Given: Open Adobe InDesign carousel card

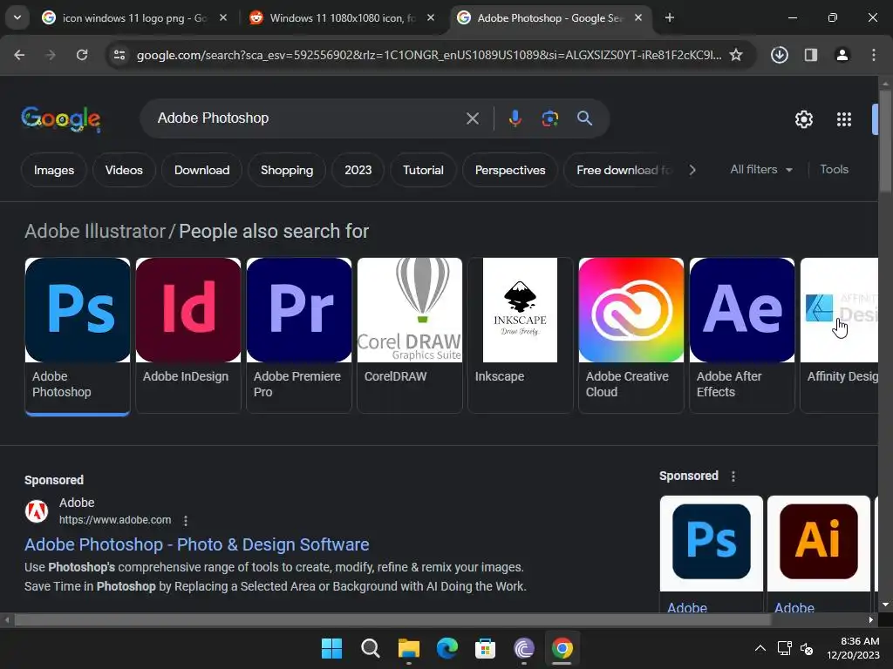Looking at the screenshot, I should click(x=188, y=335).
